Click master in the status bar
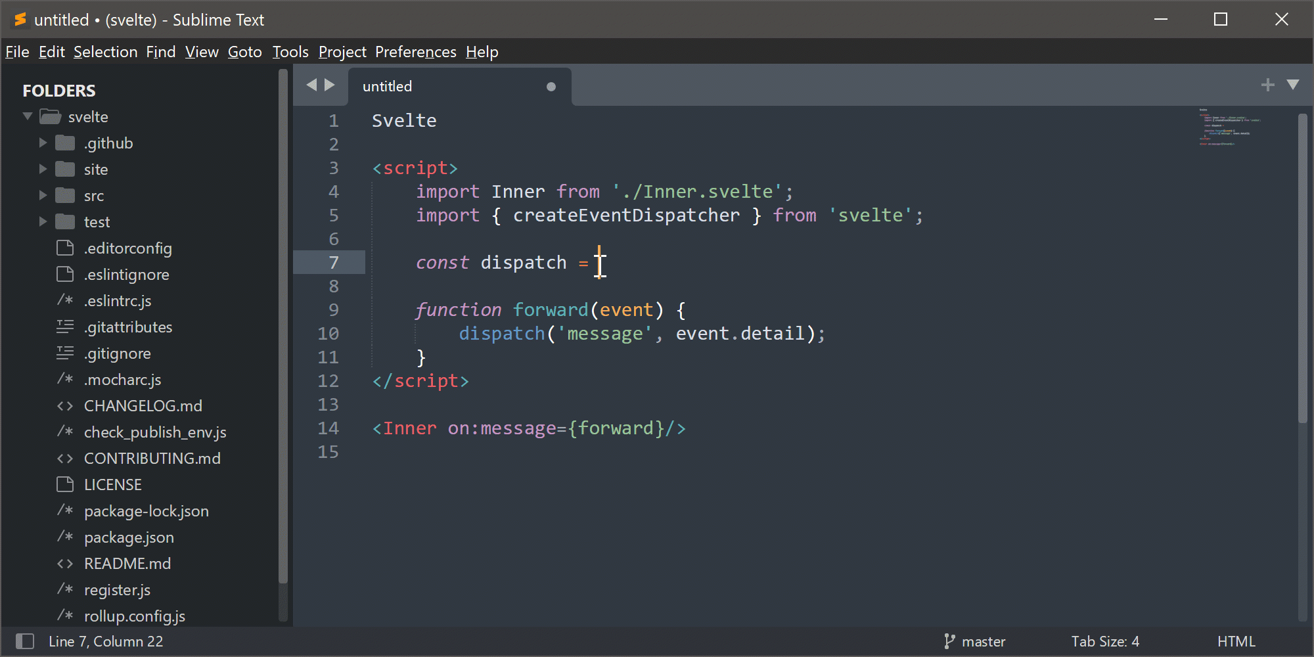Screen dimensions: 1314x657 [x=983, y=641]
